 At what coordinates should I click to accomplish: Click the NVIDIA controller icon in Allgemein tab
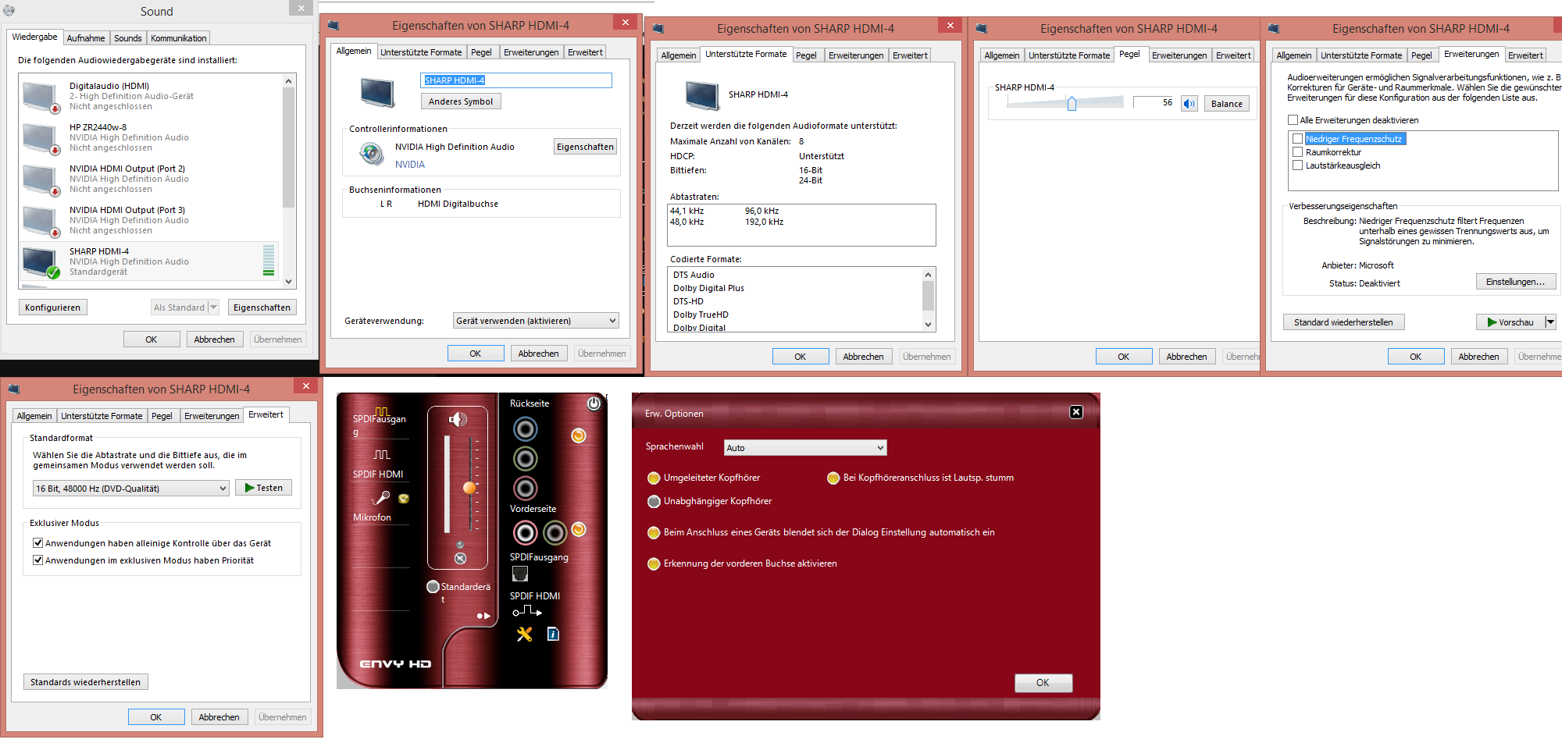point(372,154)
